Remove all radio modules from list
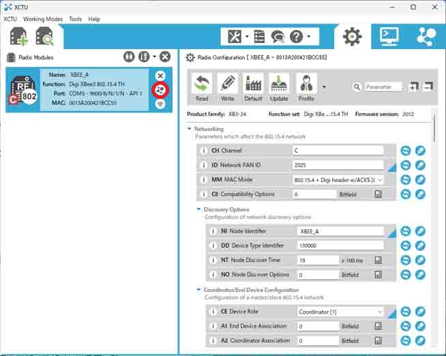Viewport: 446px width, 356px height. (165, 57)
